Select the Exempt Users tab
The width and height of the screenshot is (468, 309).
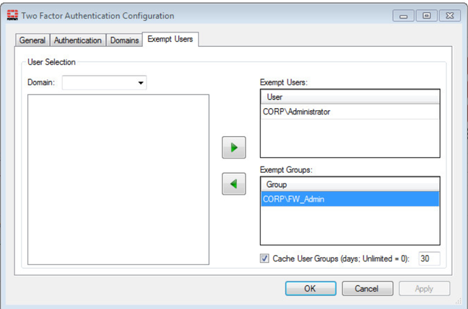pos(170,39)
